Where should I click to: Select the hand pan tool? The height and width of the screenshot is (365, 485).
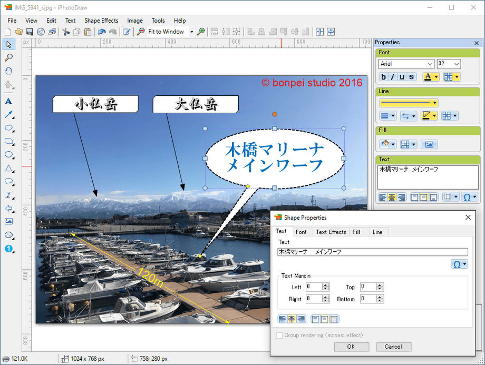coord(8,71)
